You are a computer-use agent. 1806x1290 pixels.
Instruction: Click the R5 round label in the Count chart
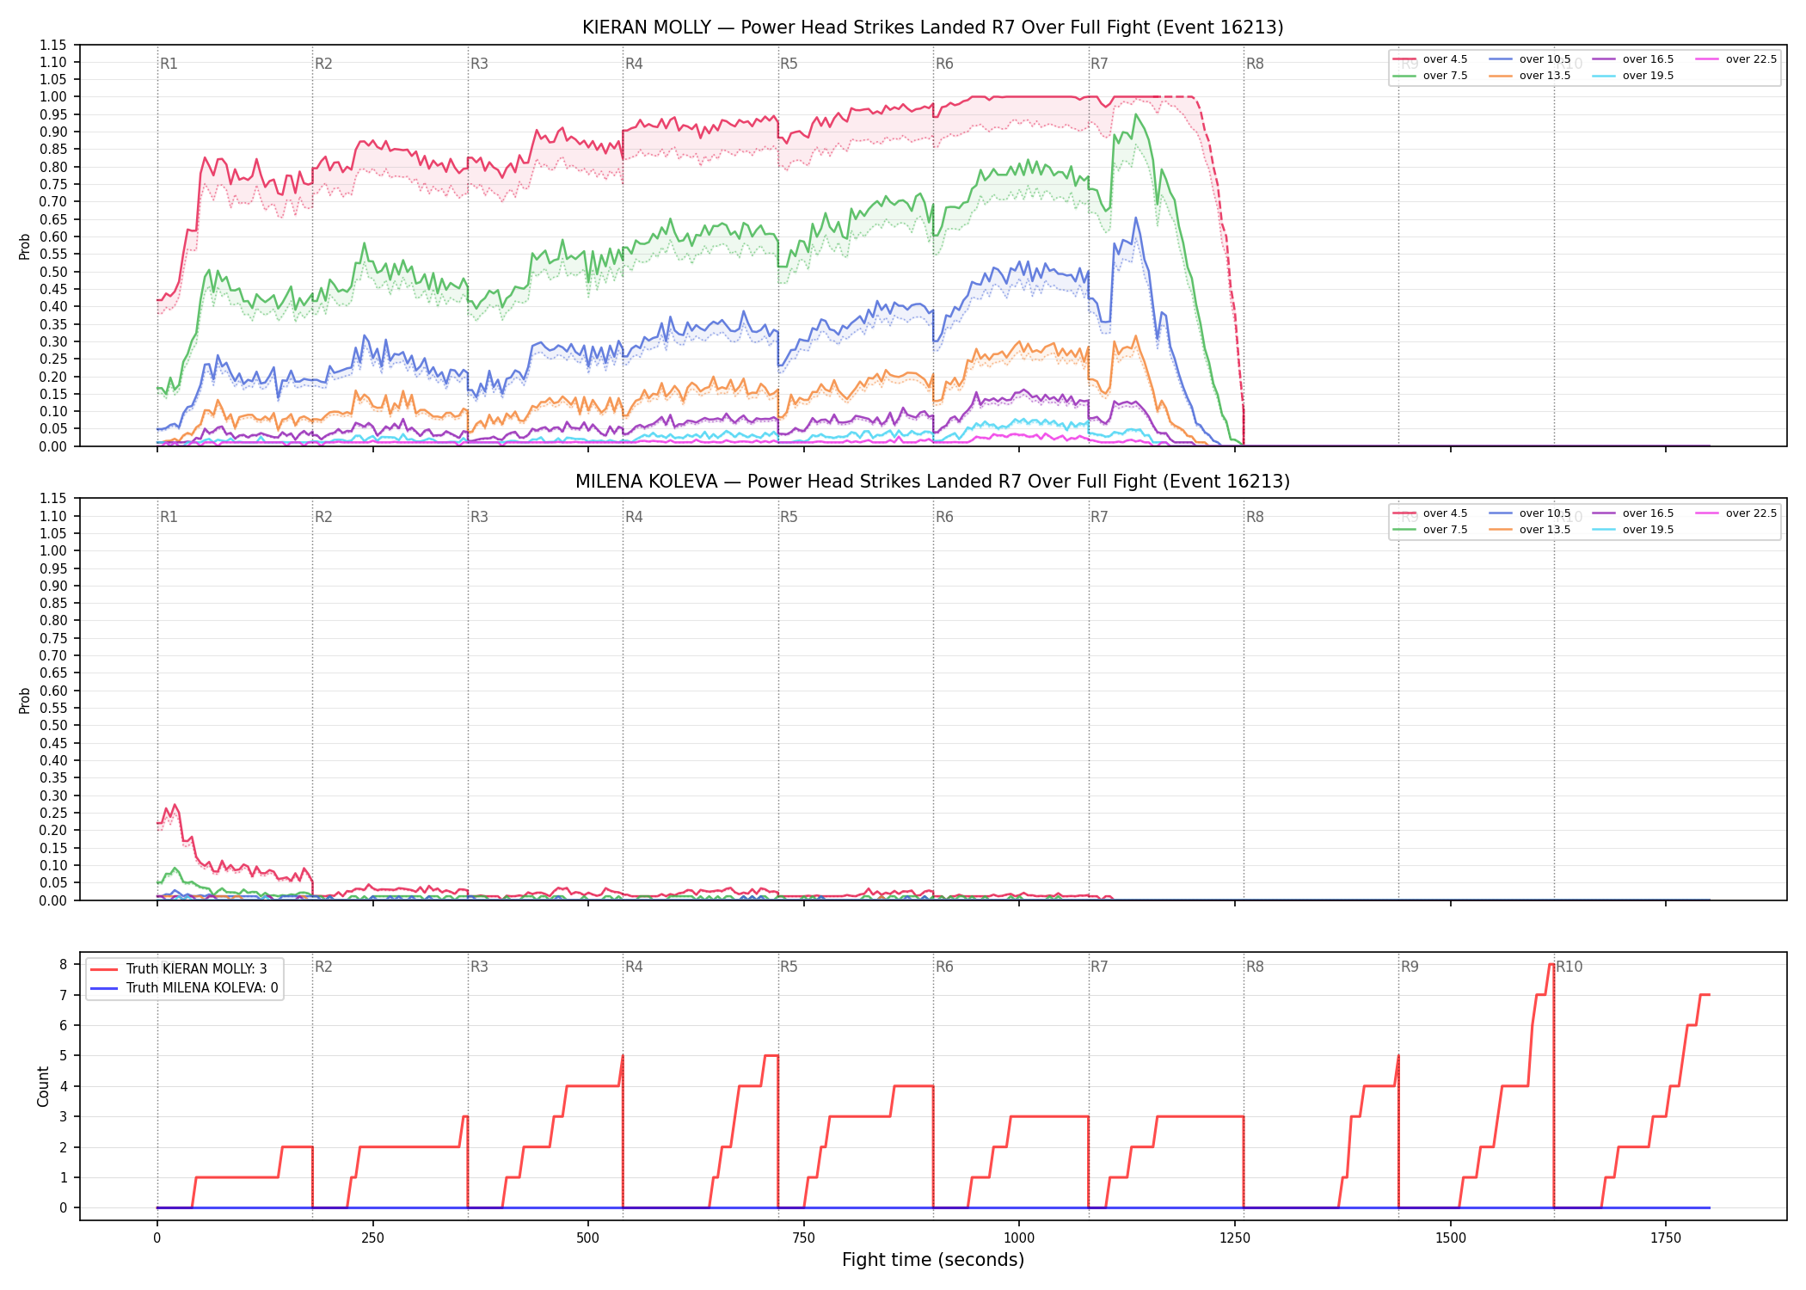(789, 967)
